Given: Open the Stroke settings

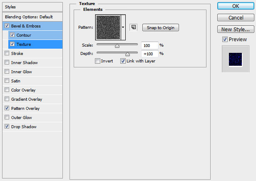Looking at the screenshot, I should click(x=17, y=53).
